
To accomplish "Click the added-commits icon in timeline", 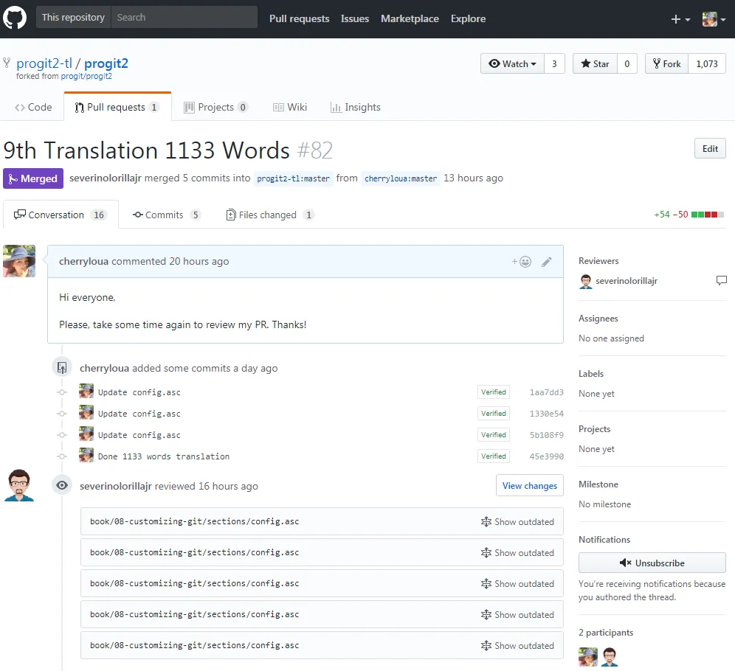I will click(x=62, y=367).
